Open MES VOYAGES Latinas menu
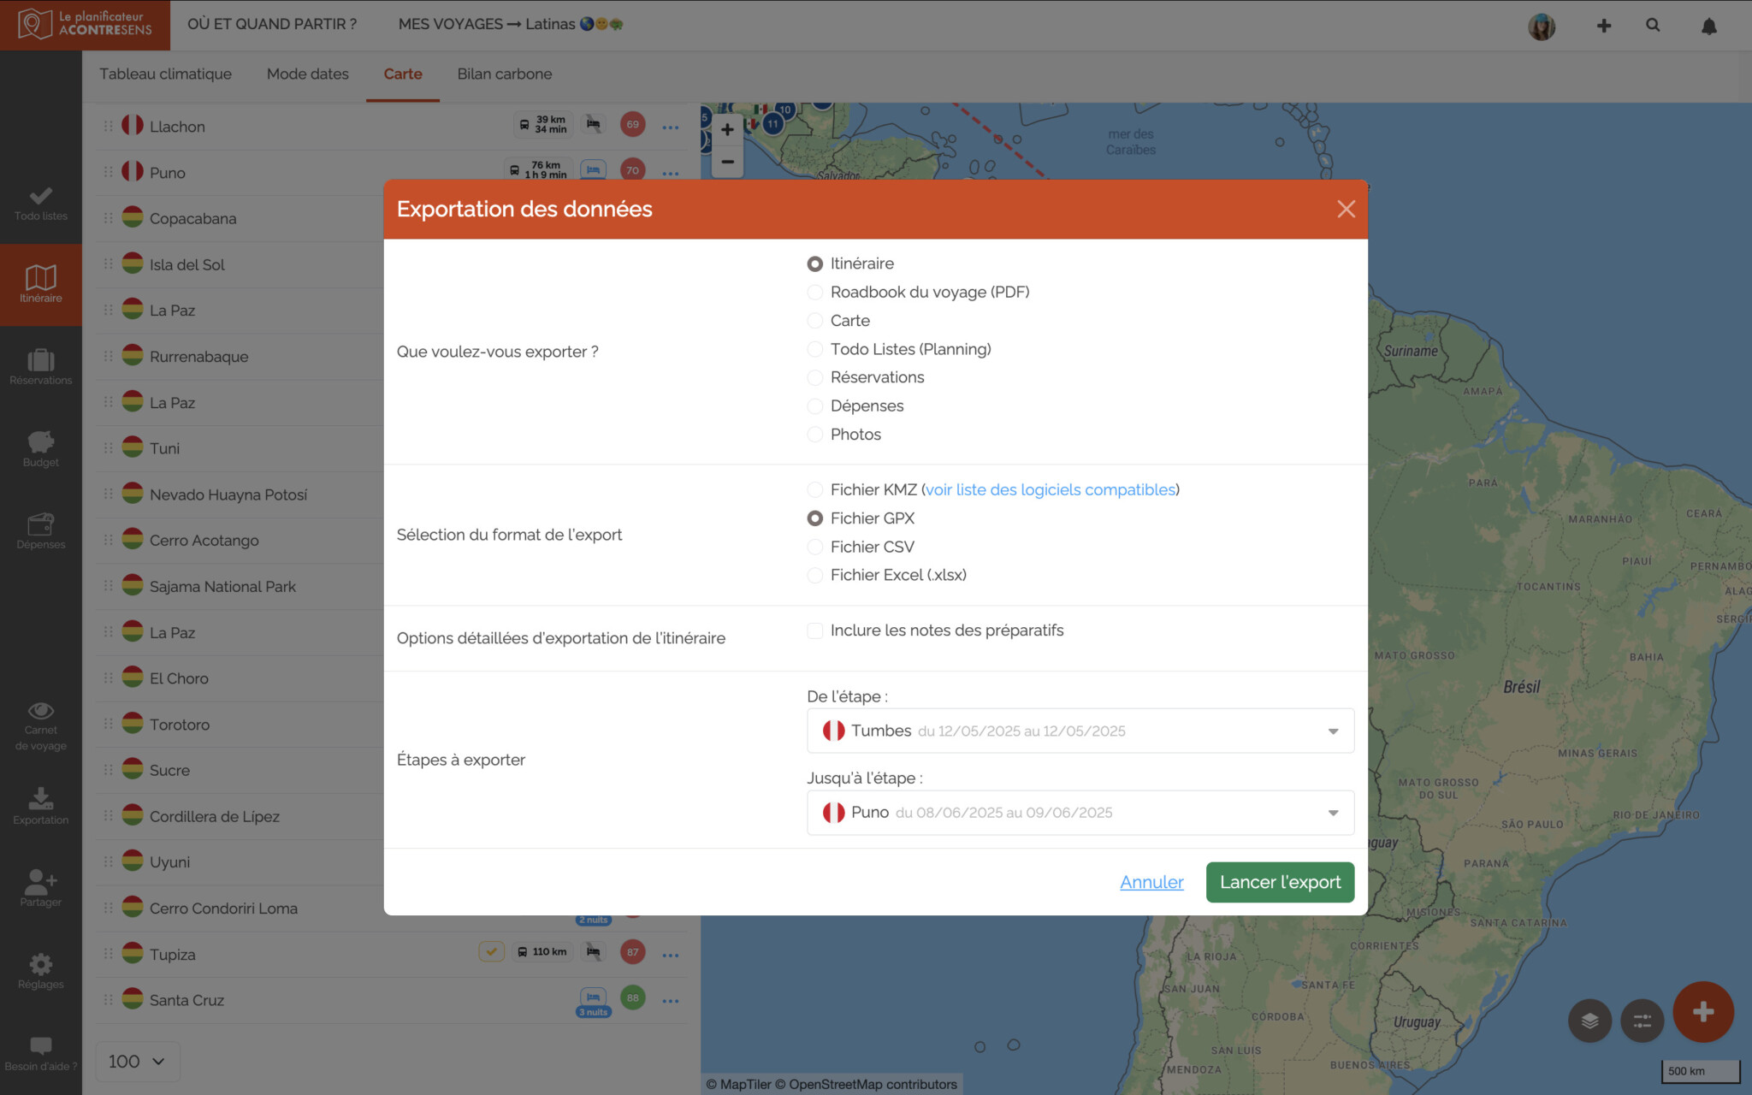The height and width of the screenshot is (1095, 1752). click(x=510, y=24)
